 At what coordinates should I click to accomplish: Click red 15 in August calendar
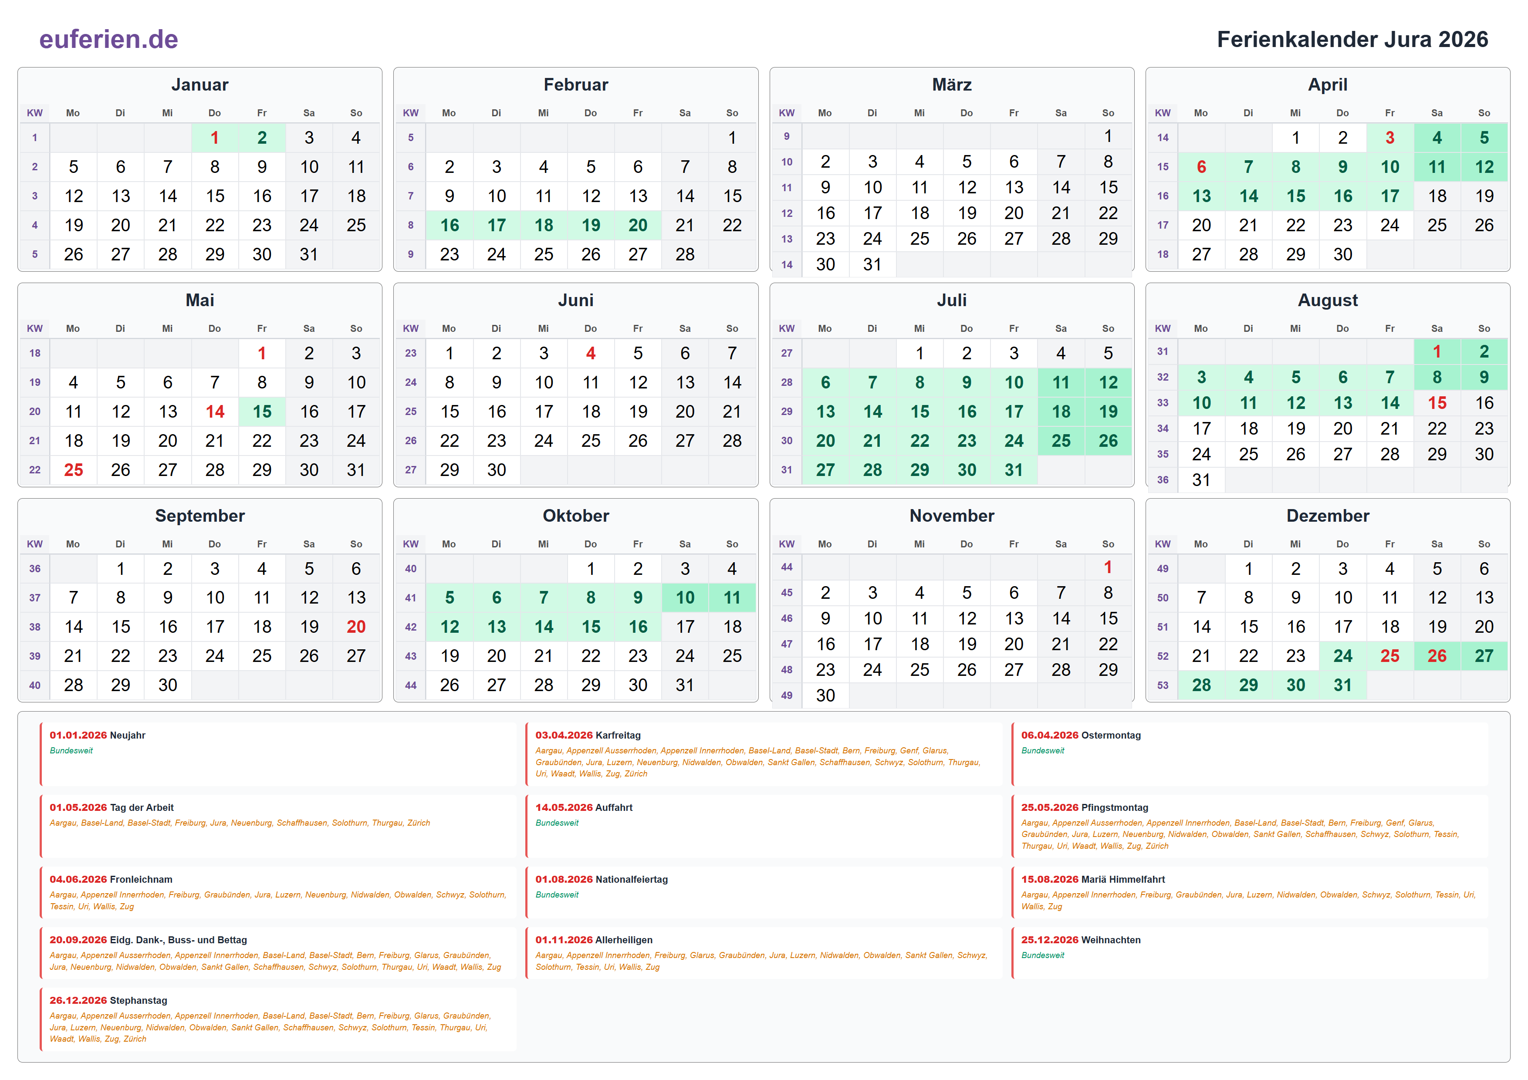(1437, 402)
